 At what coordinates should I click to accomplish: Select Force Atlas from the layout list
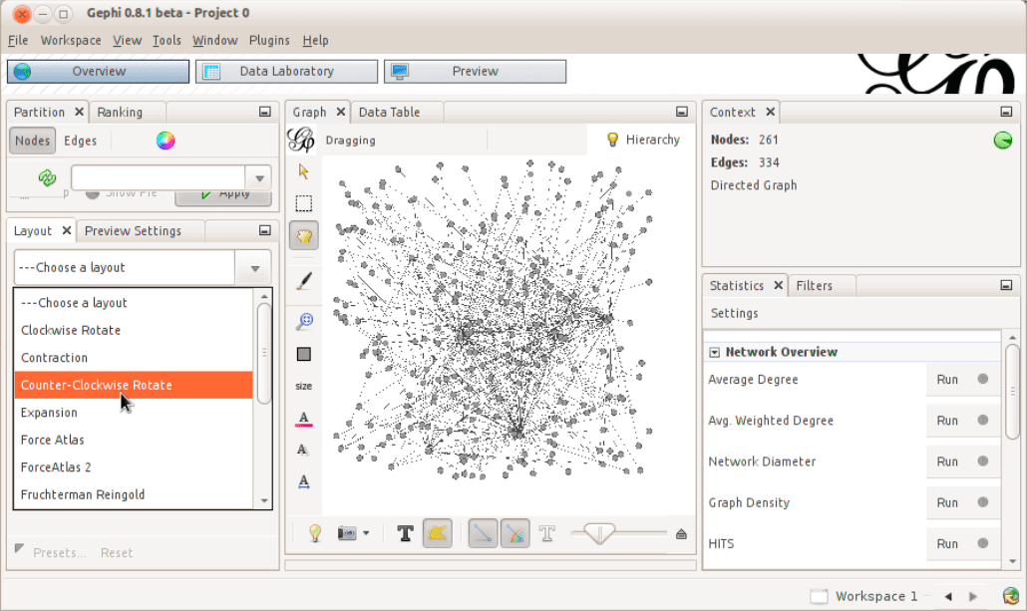tap(52, 440)
